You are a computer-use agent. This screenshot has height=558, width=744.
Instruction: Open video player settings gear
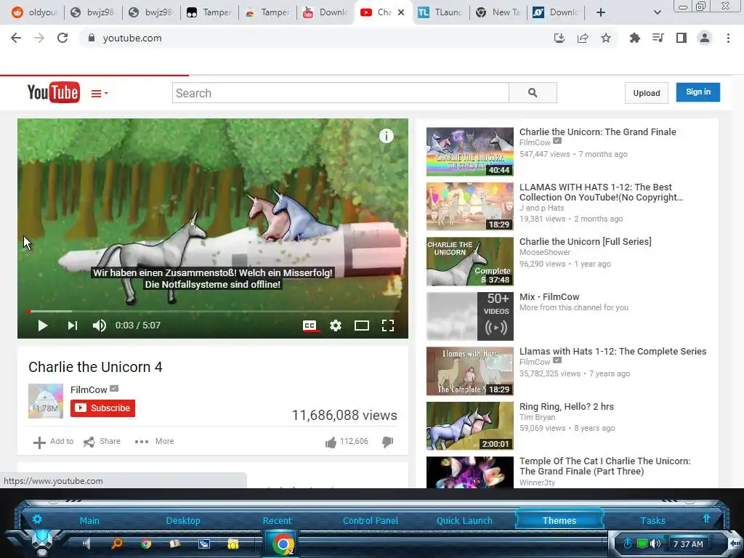pyautogui.click(x=336, y=325)
